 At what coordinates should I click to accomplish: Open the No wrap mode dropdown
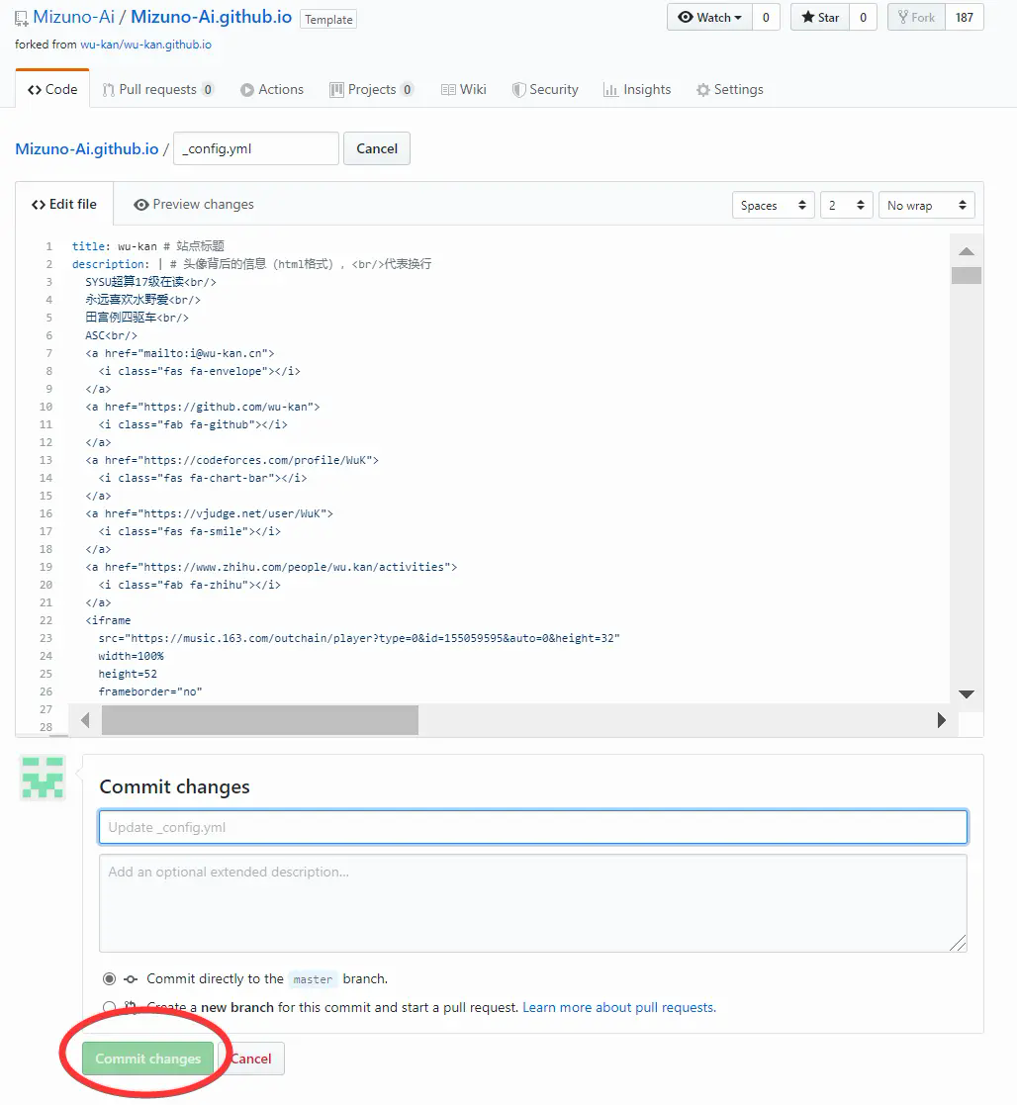click(x=927, y=205)
